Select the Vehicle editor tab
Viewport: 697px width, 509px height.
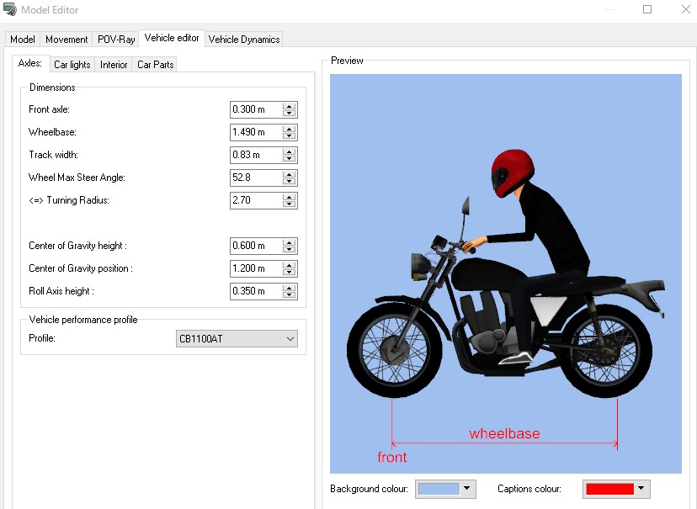coord(172,38)
